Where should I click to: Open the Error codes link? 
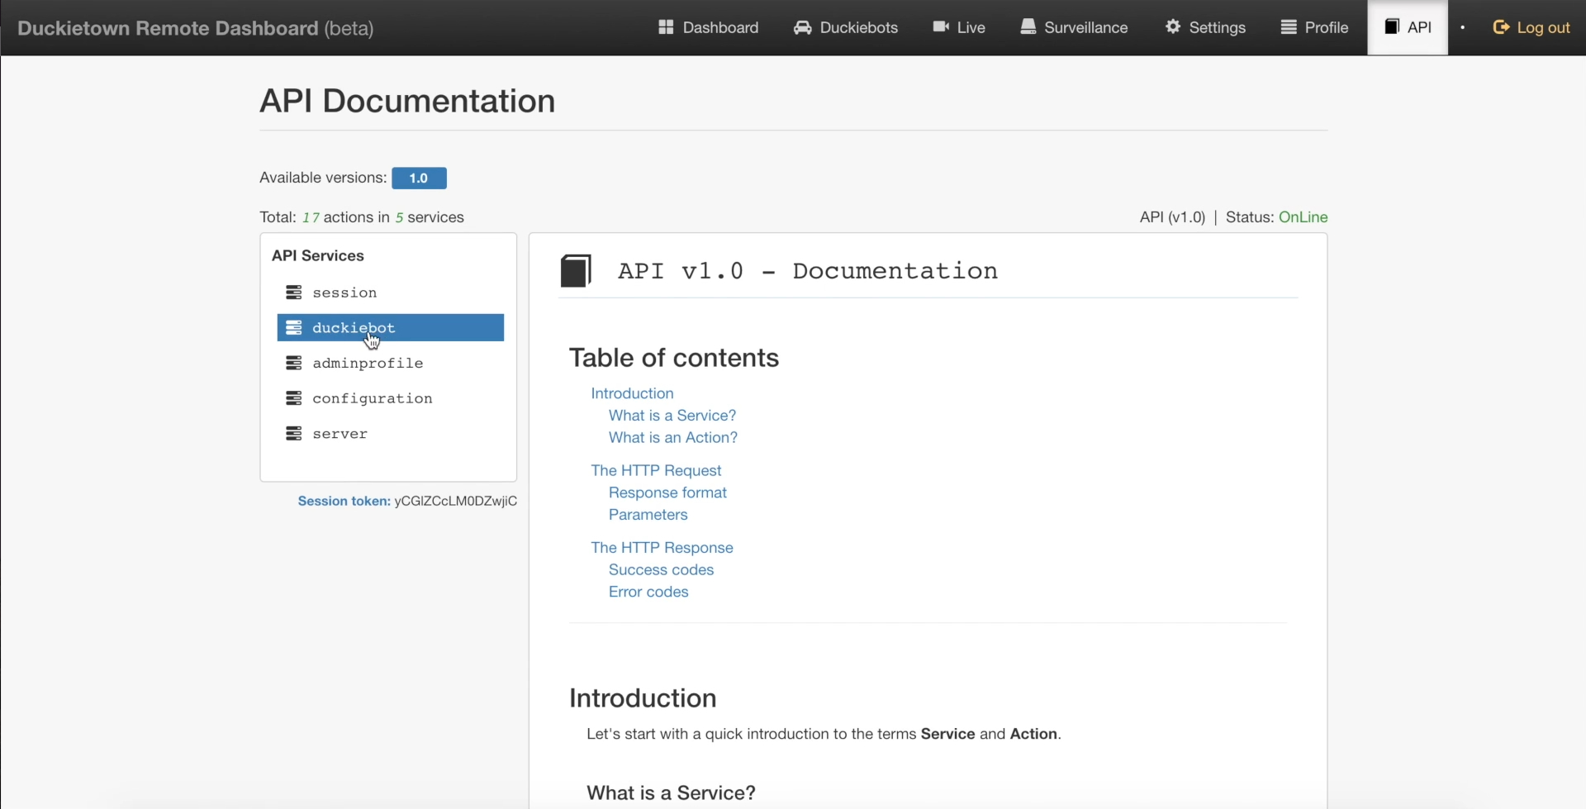click(648, 592)
